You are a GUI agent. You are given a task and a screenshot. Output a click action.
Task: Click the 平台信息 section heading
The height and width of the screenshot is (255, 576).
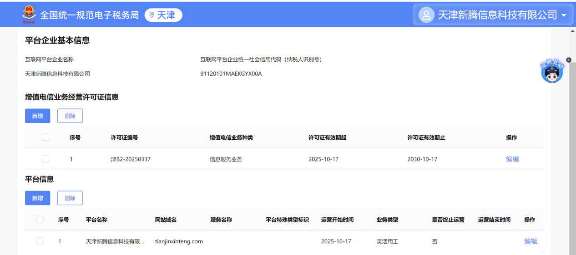39,179
